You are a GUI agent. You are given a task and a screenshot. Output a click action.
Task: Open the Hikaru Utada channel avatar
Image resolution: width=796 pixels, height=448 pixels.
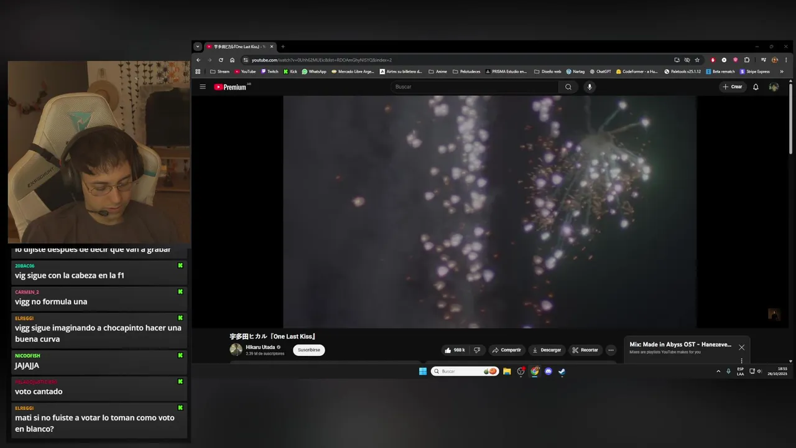pyautogui.click(x=236, y=350)
